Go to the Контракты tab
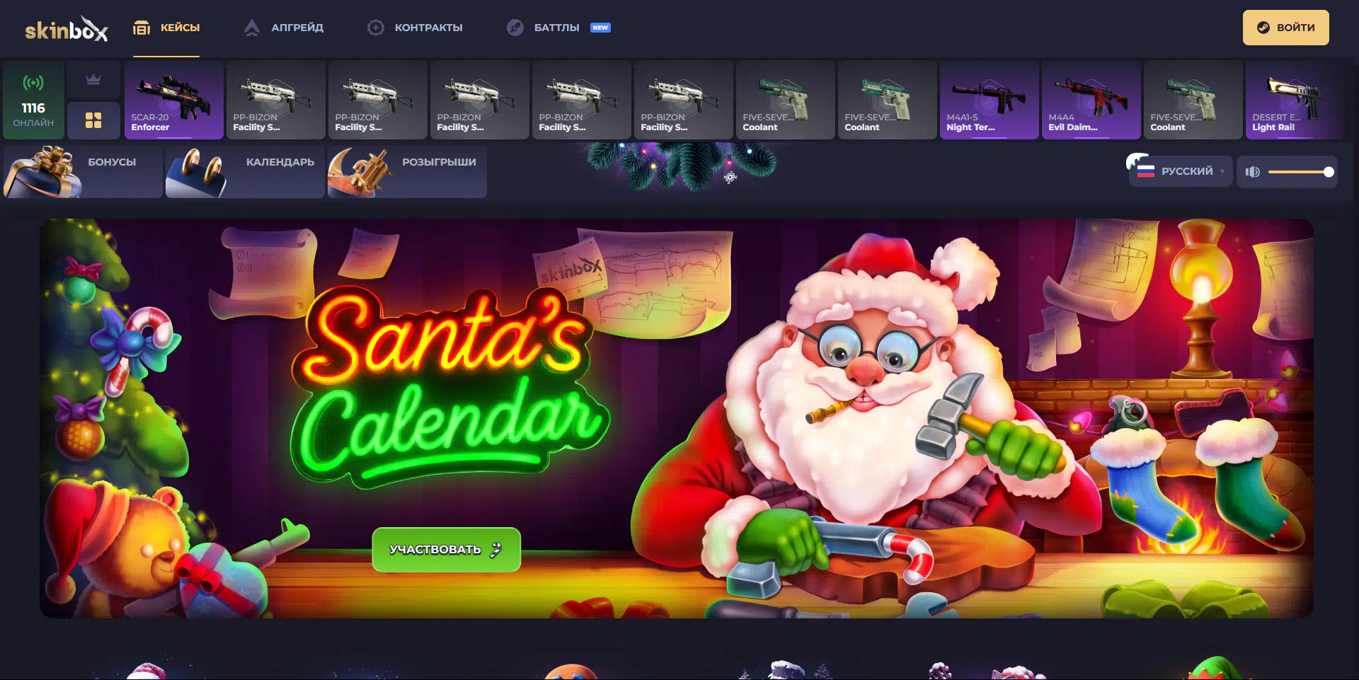The image size is (1359, 680). (415, 28)
